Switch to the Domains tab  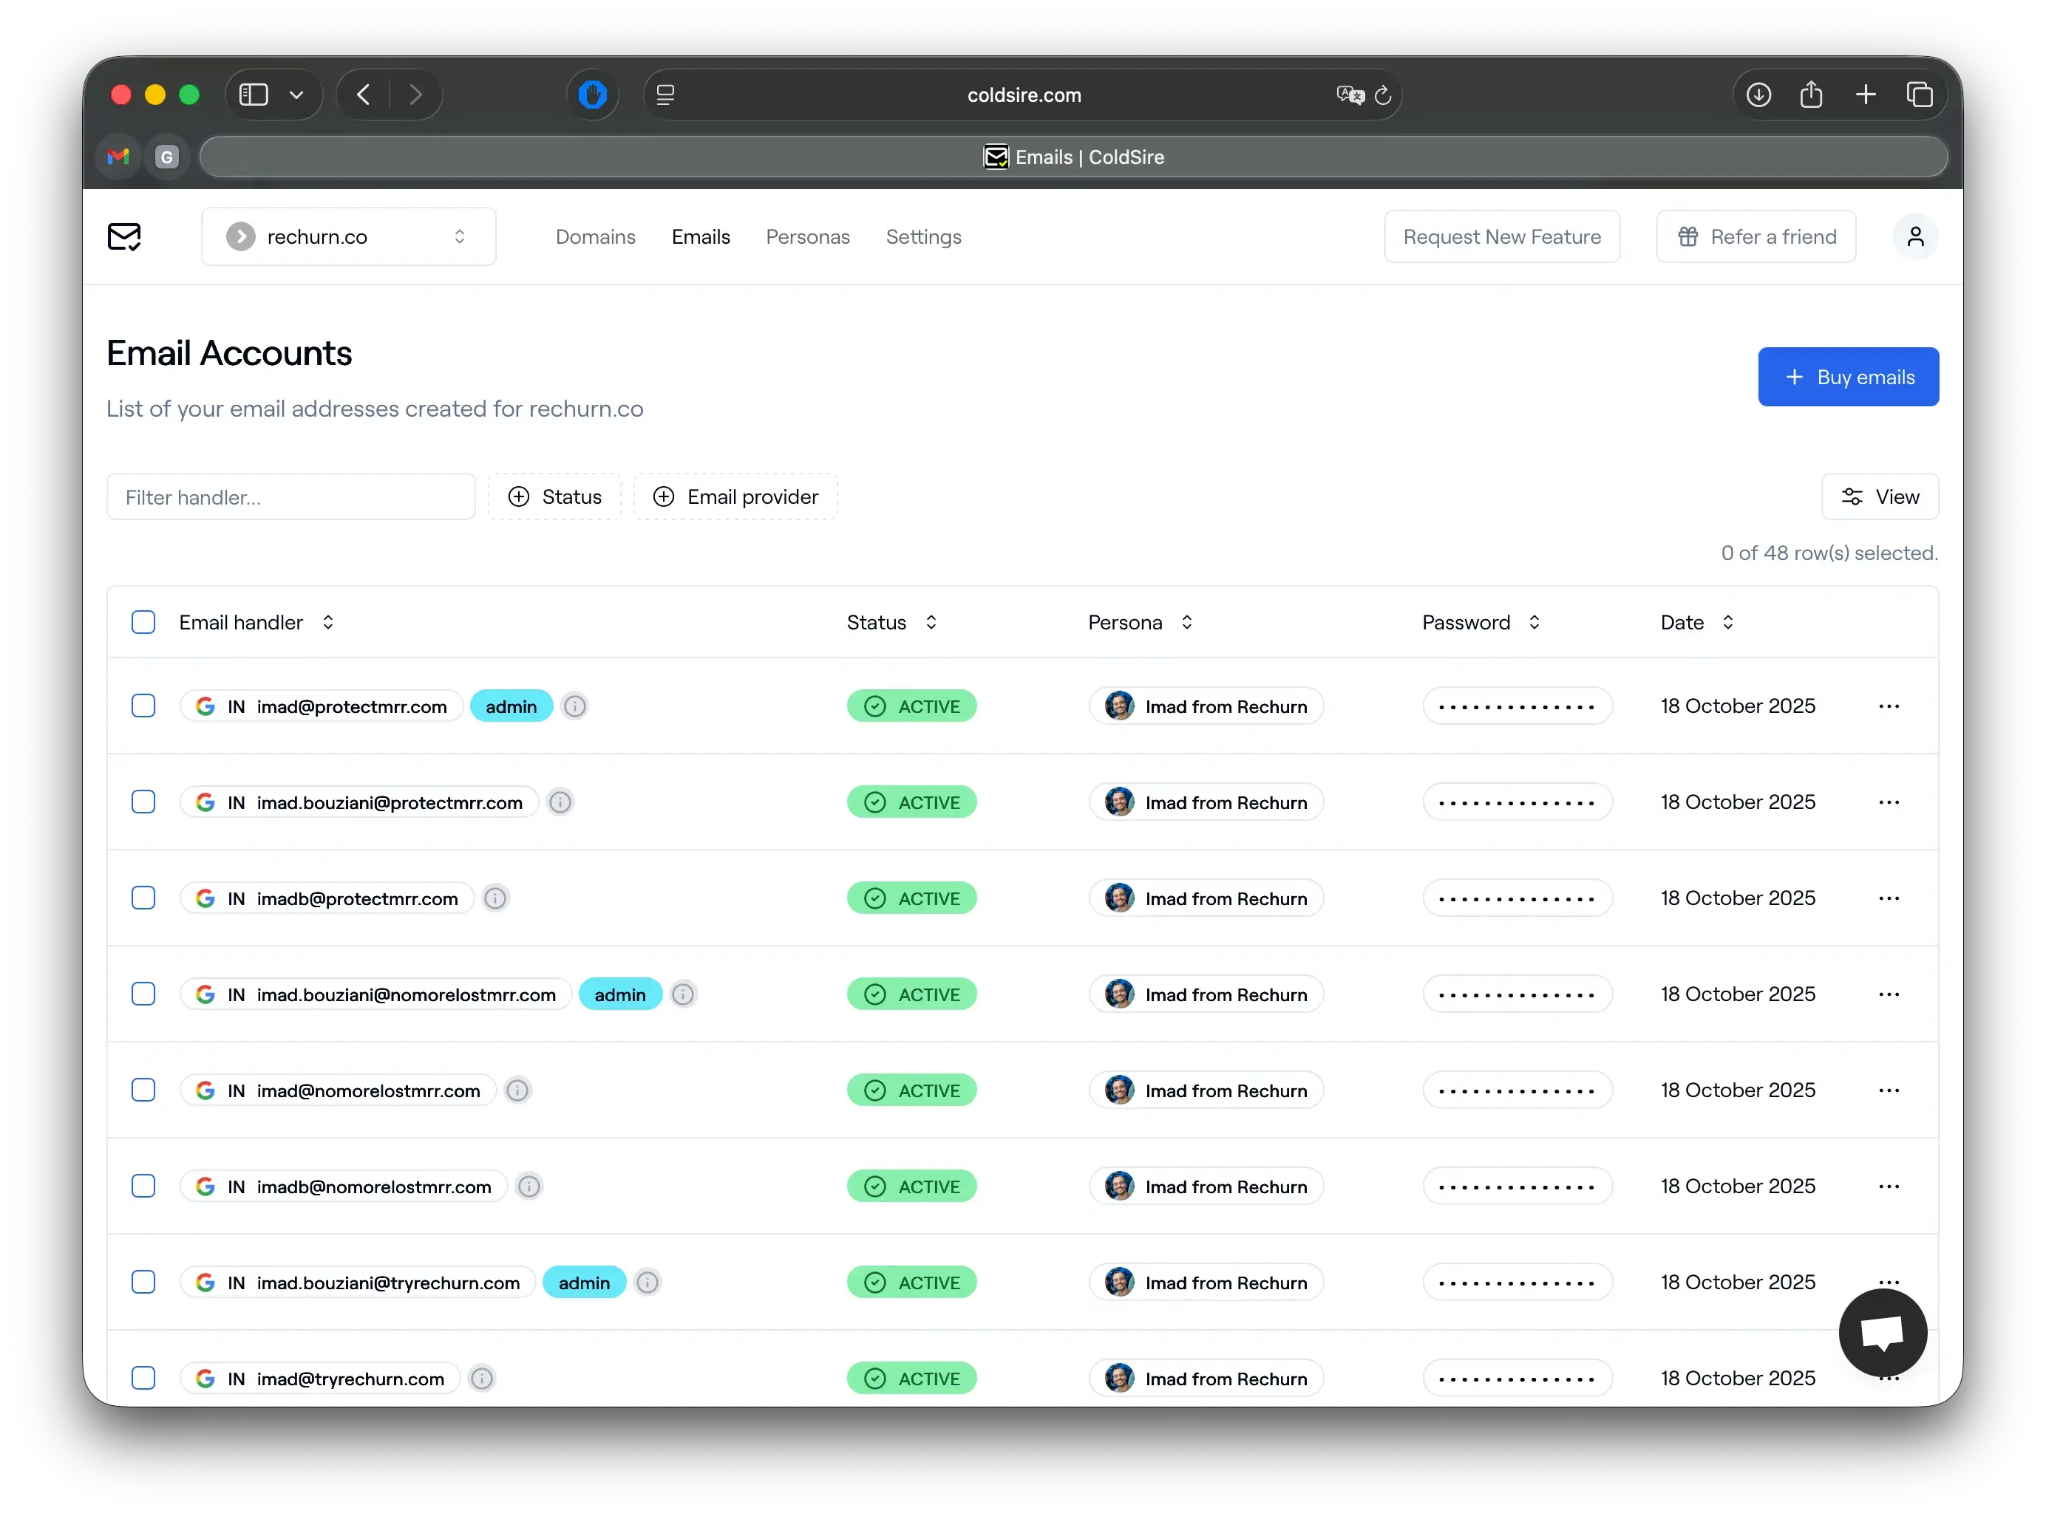pyautogui.click(x=595, y=236)
